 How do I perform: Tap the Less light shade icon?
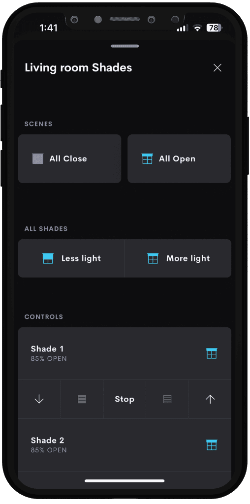point(48,258)
